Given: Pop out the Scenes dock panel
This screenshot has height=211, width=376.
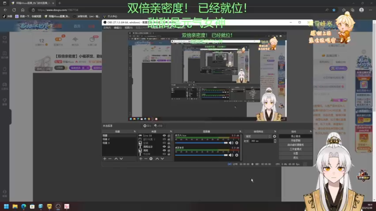Looking at the screenshot, I should coord(134,132).
